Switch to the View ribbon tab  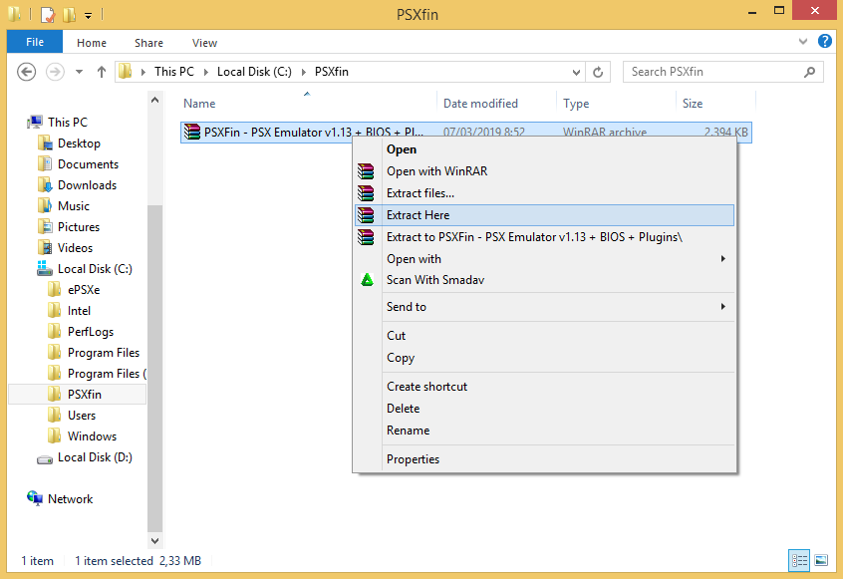(x=204, y=43)
